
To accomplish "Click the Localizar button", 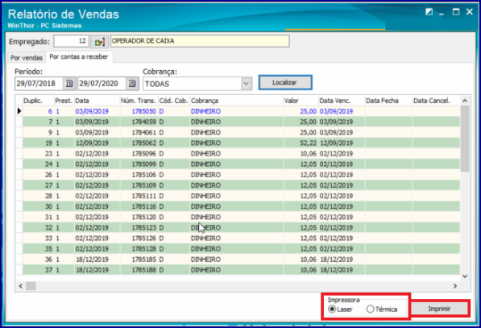I will tap(285, 82).
